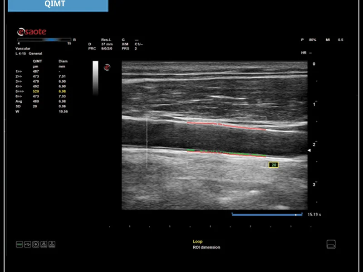Click the first network status icon

44,244
